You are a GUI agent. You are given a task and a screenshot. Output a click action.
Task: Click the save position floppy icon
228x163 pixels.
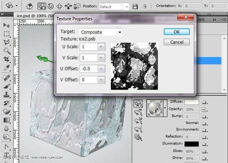pyautogui.click(x=135, y=6)
